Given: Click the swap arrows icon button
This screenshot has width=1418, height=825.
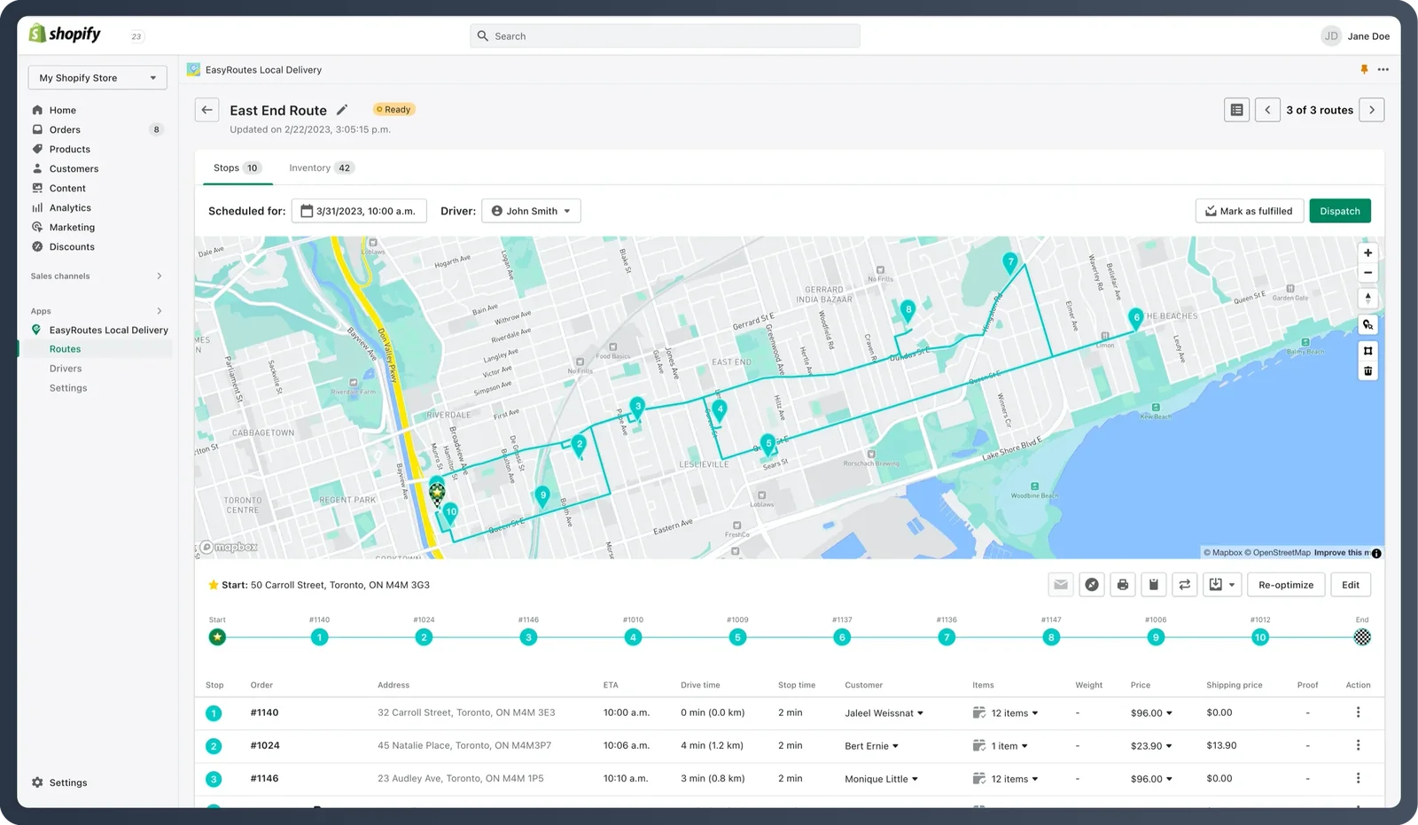Looking at the screenshot, I should point(1185,585).
